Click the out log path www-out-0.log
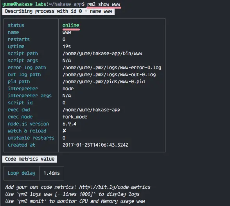The width and height of the screenshot is (230, 206). pos(109,75)
